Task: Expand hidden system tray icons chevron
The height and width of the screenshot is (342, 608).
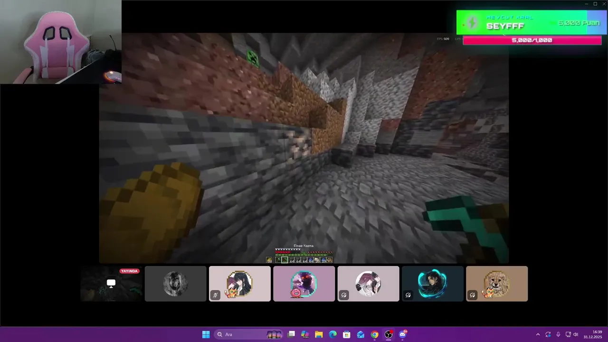Action: point(538,334)
